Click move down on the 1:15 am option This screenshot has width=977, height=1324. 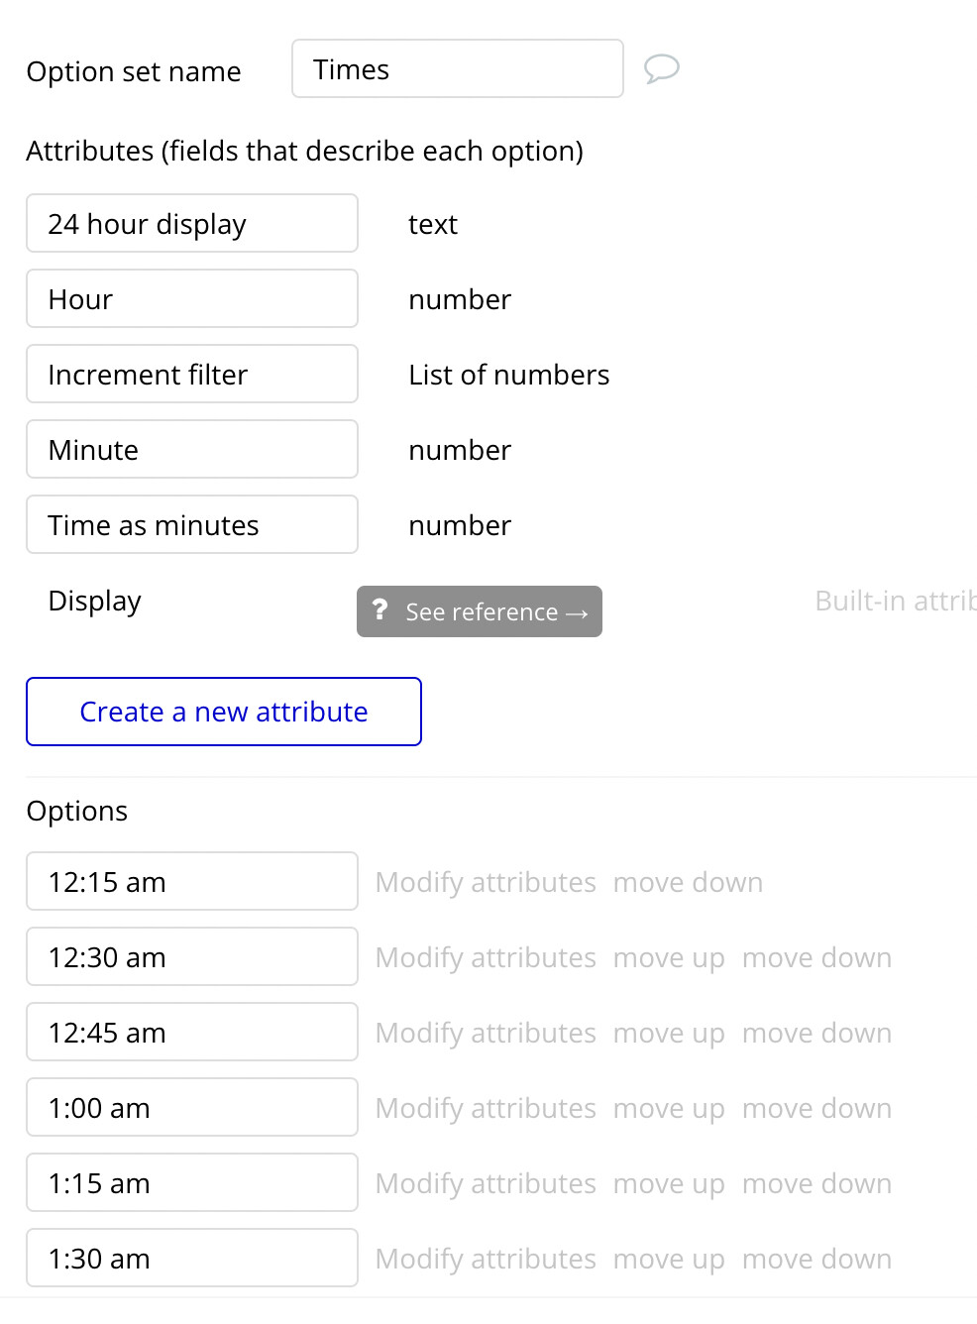(x=816, y=1182)
